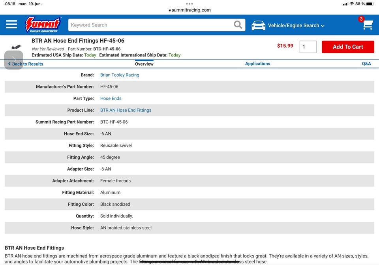
Task: Switch to the Applications tab
Action: 257,64
